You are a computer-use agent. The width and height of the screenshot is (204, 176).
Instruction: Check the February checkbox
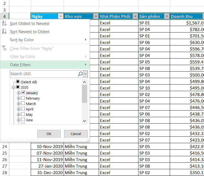(23, 98)
